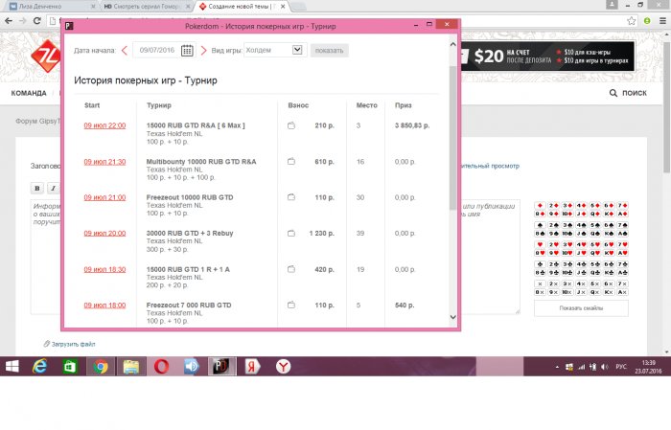
Task: Click the Турнир column header
Action: coord(159,105)
